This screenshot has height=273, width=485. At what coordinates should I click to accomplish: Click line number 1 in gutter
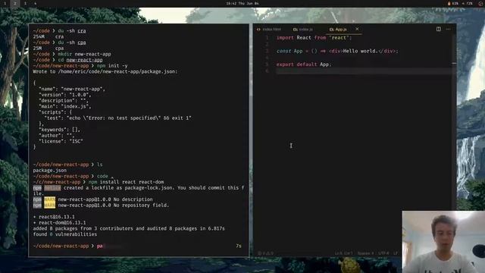tap(267, 37)
